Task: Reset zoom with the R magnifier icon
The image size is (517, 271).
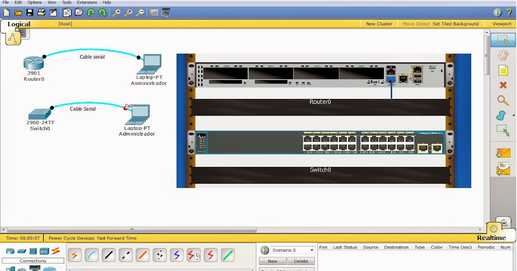Action: click(128, 12)
